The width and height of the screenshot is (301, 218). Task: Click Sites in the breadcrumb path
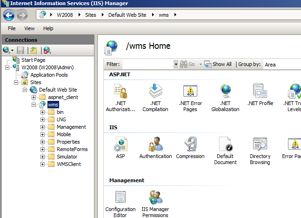coord(91,15)
